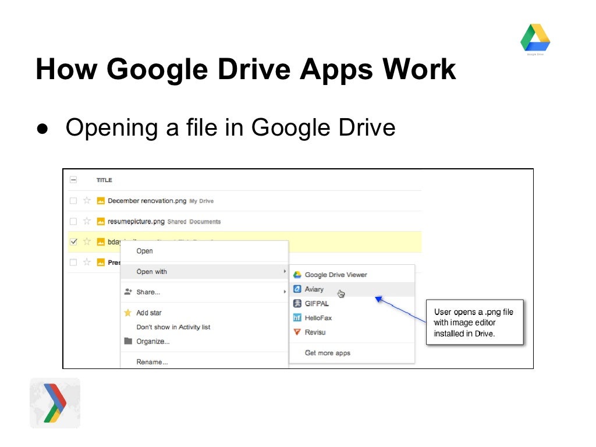Click the TITLE column header
The width and height of the screenshot is (596, 447).
(x=104, y=180)
